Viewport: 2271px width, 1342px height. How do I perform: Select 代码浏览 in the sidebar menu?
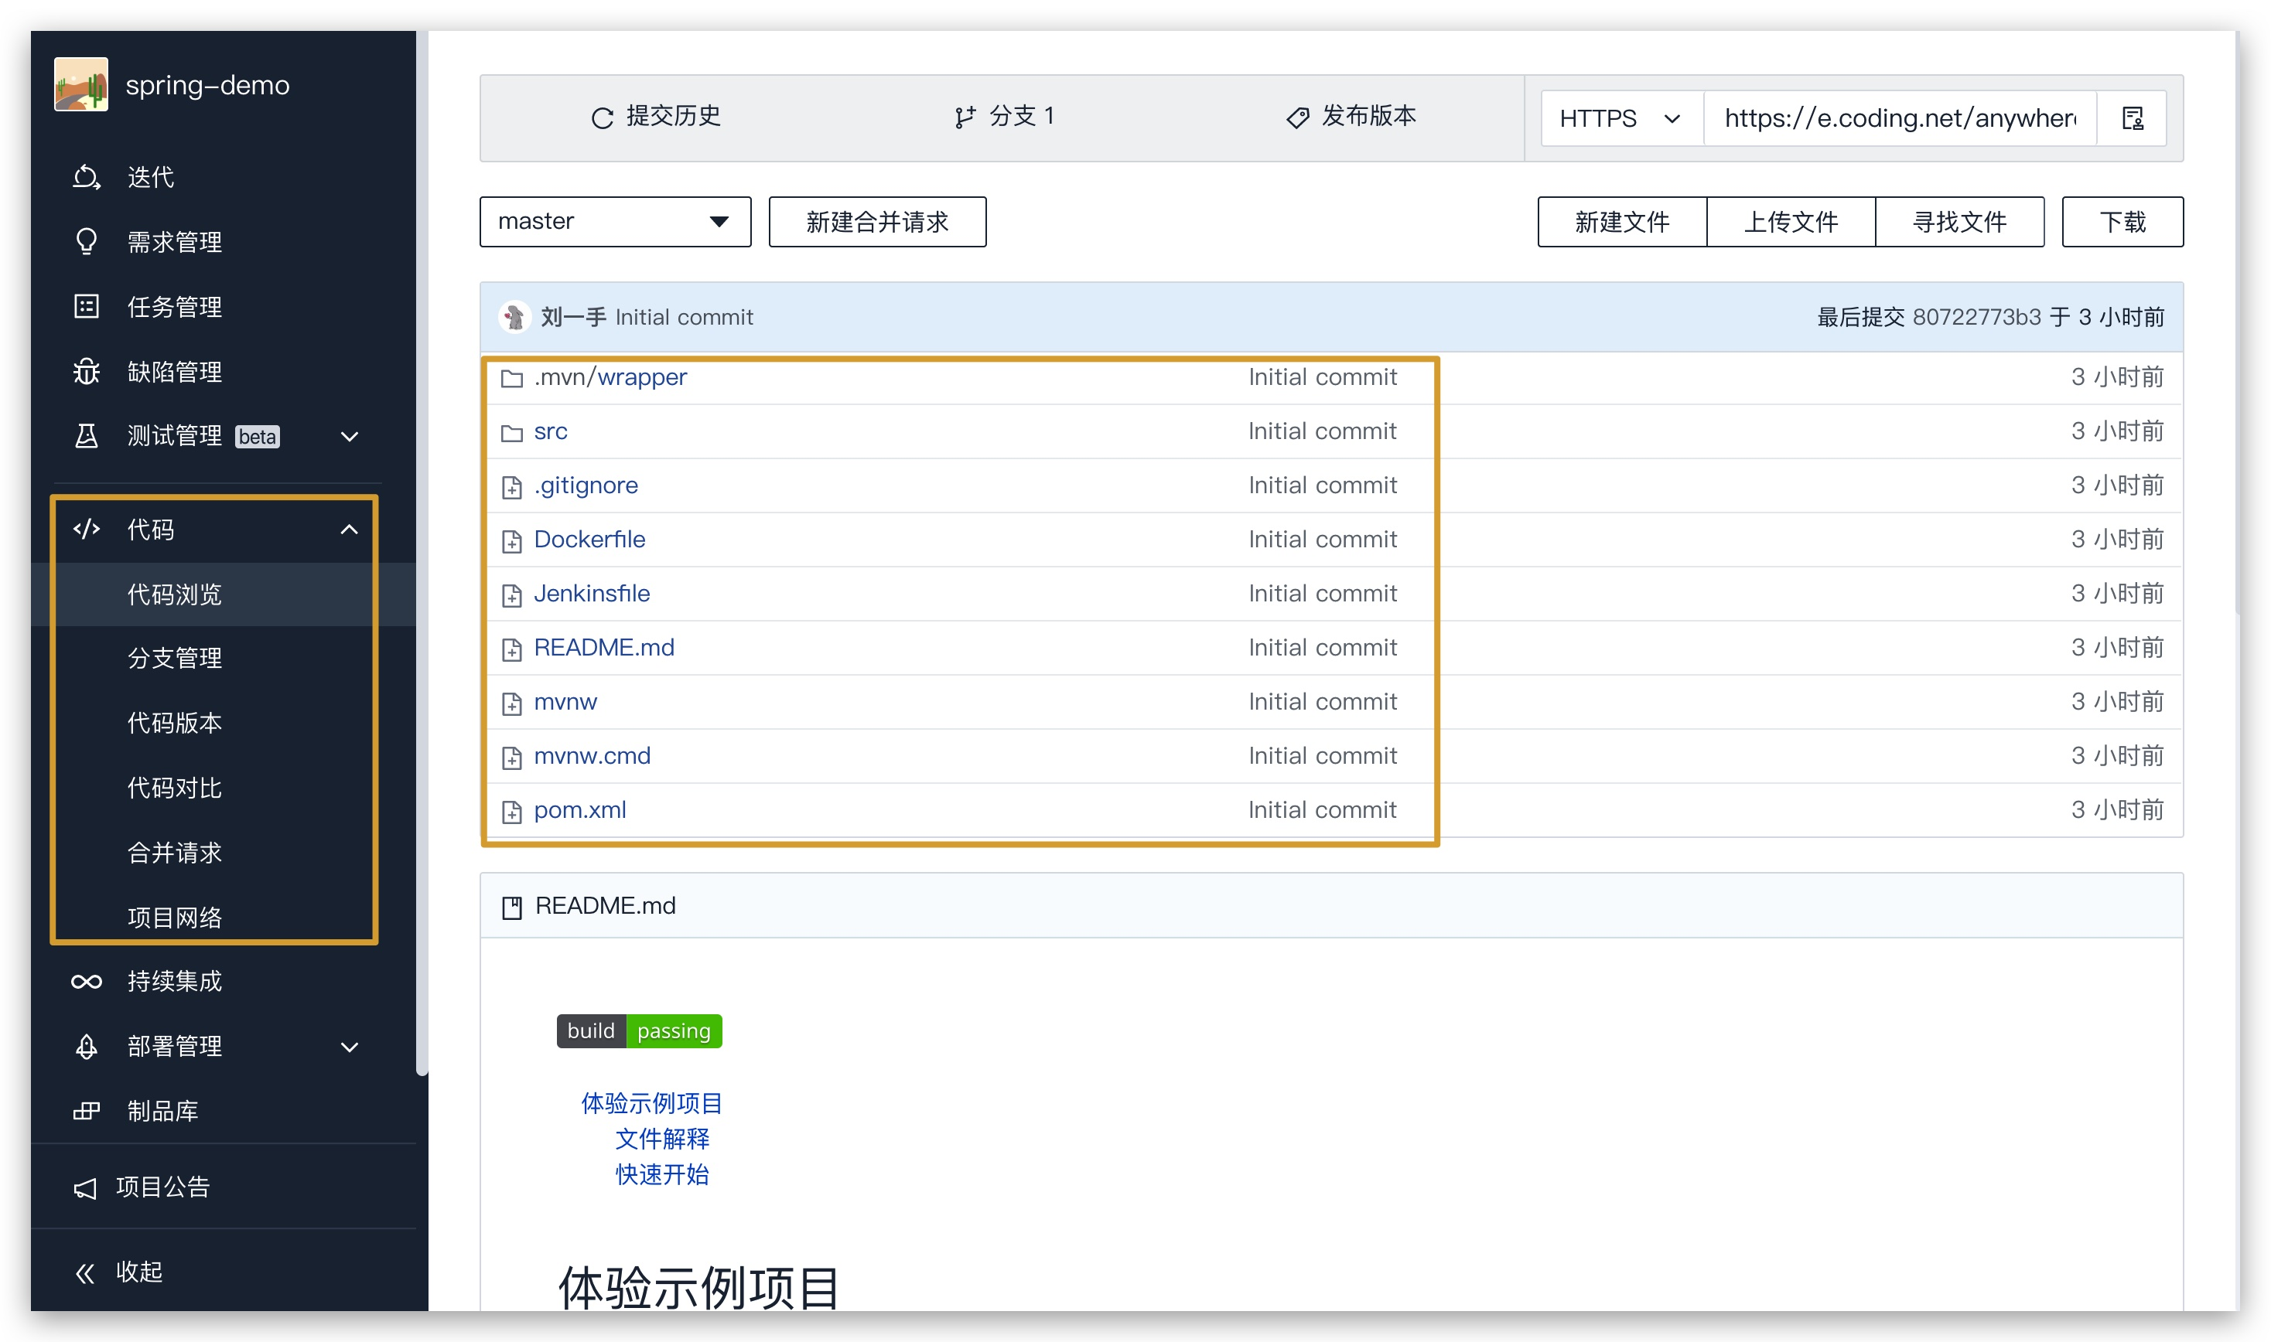176,594
